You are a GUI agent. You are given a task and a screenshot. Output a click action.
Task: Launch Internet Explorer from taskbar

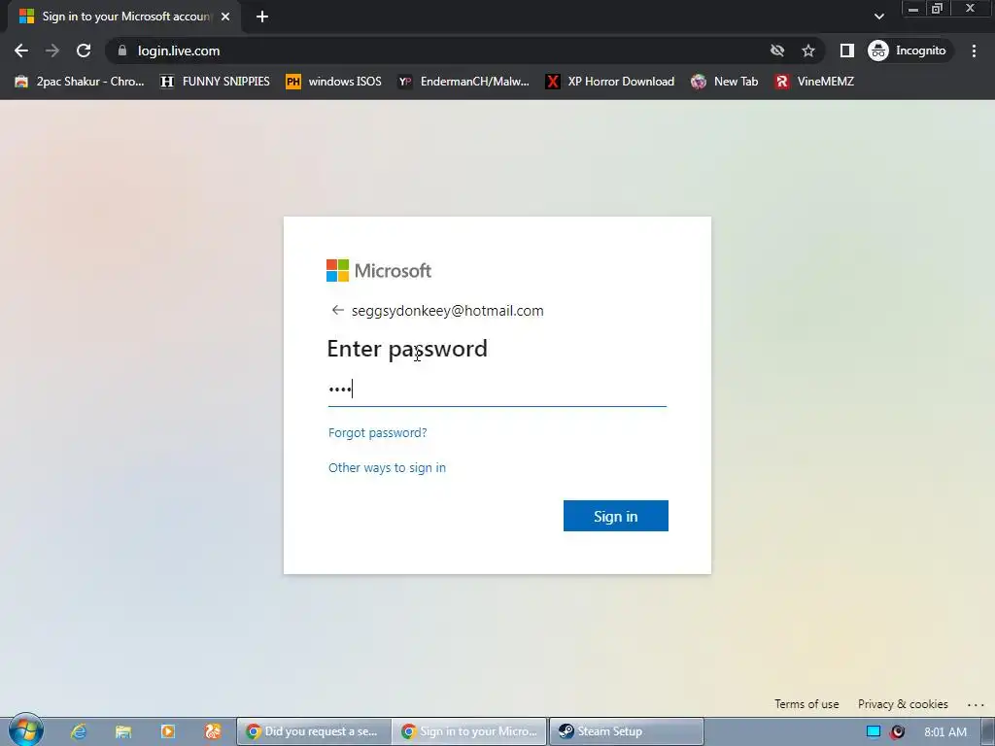point(78,731)
